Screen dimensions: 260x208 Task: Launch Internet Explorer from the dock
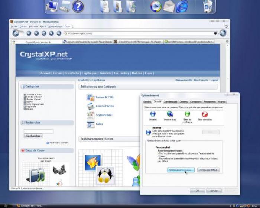point(182,6)
